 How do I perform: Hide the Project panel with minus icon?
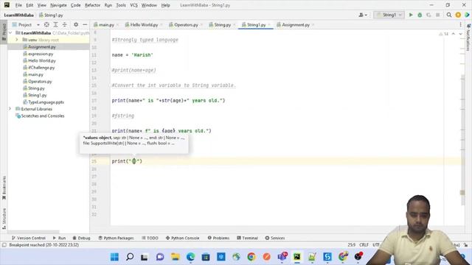click(85, 24)
